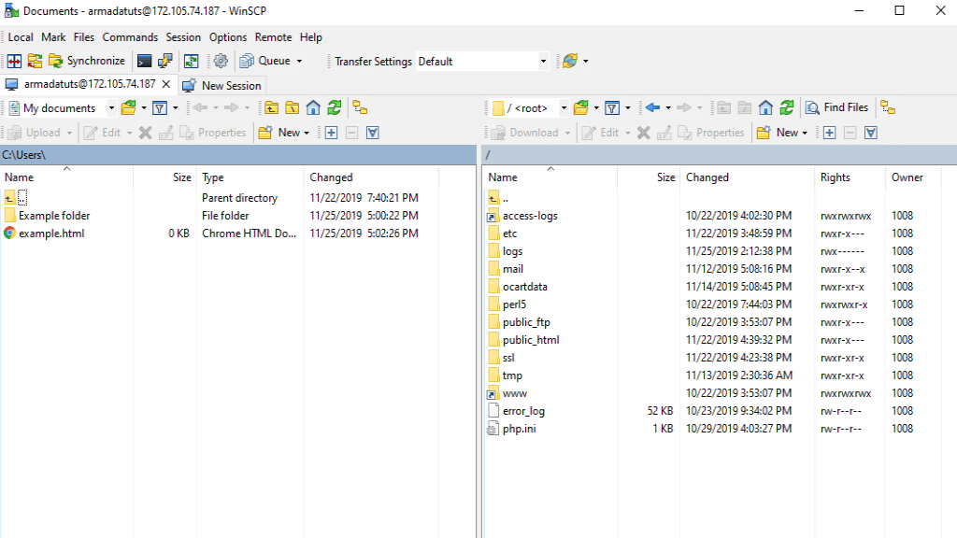Open Transfer Settings Default combo box
The image size is (957, 538).
click(482, 62)
